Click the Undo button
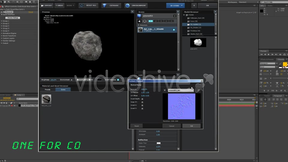 coord(59,5)
